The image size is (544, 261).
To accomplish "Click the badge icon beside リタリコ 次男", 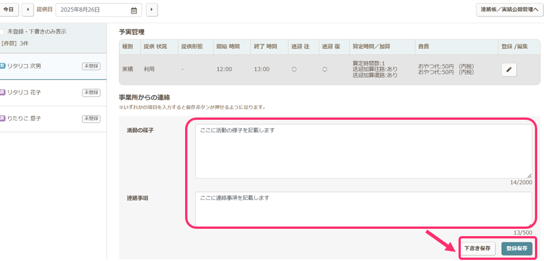I will pos(2,66).
